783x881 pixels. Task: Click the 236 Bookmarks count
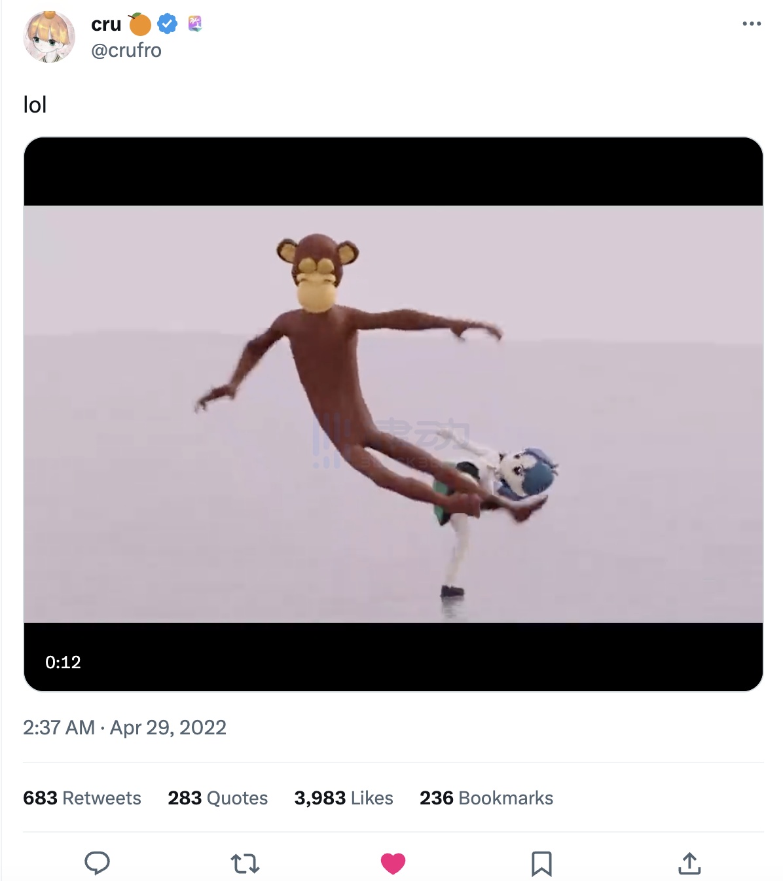pyautogui.click(x=486, y=798)
